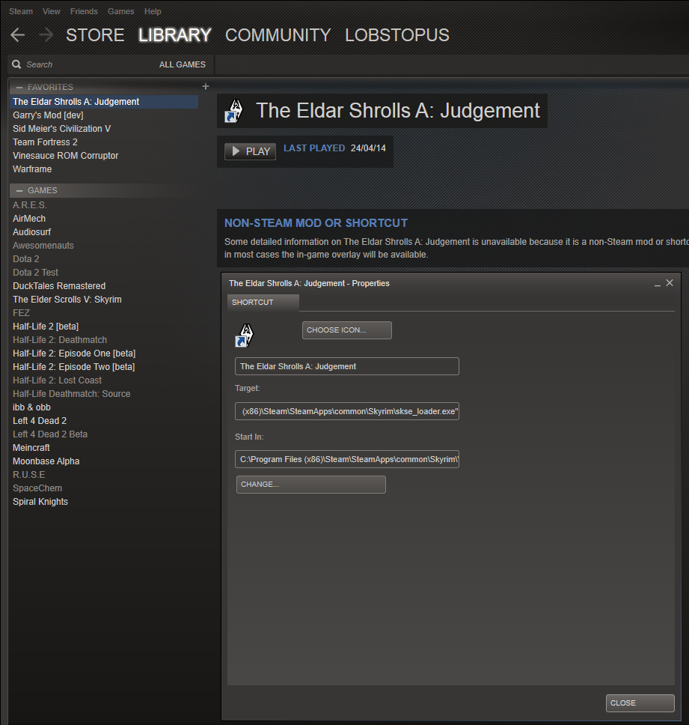Add a category with the plus icon
This screenshot has width=689, height=725.
[x=206, y=86]
